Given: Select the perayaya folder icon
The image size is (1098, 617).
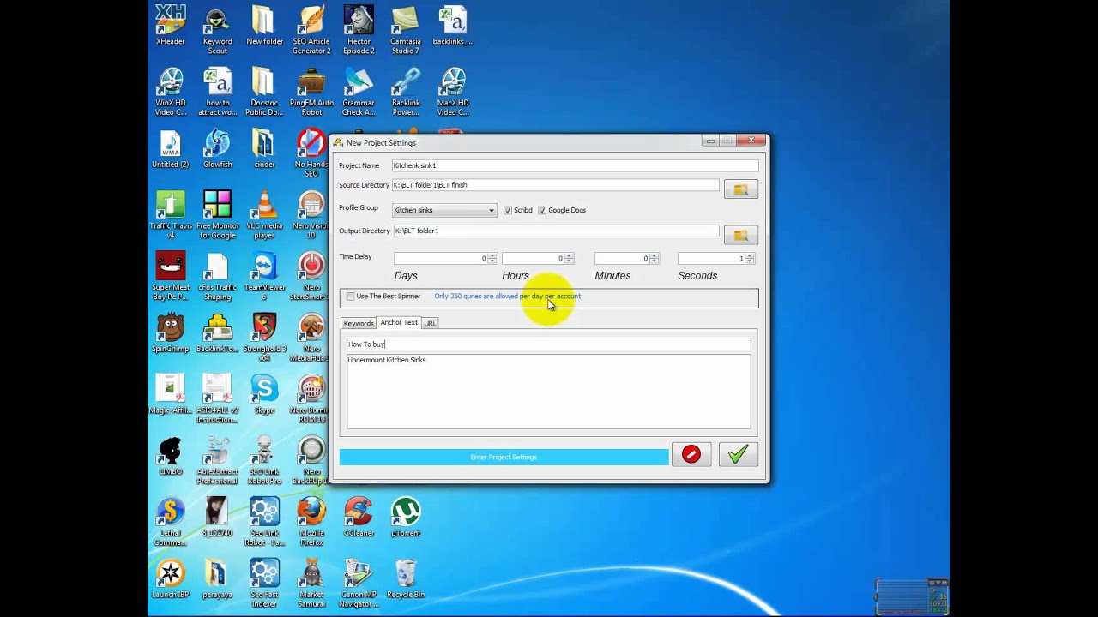Looking at the screenshot, I should pos(217,579).
